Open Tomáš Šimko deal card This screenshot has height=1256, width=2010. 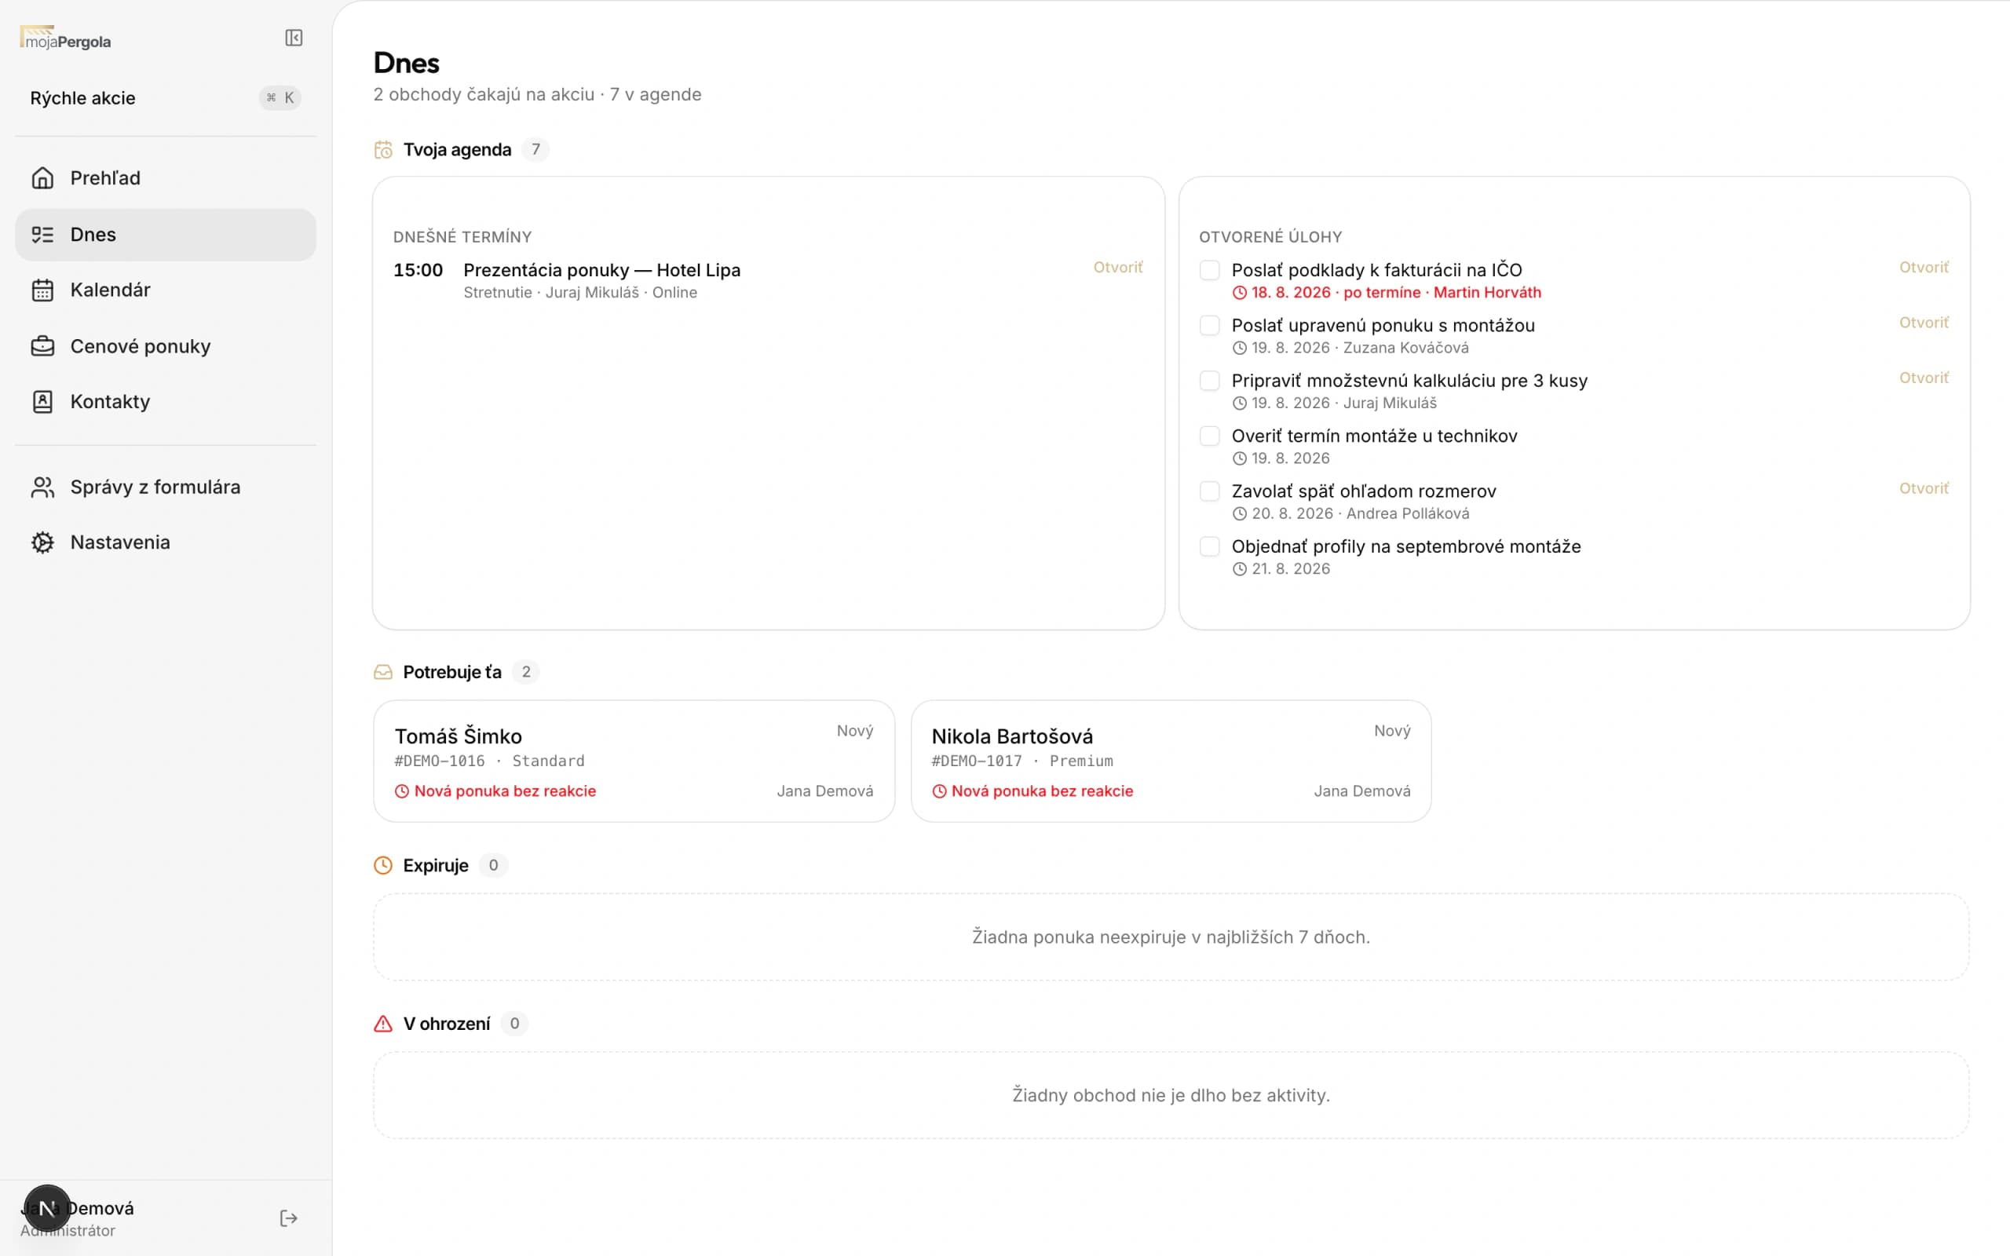[634, 761]
